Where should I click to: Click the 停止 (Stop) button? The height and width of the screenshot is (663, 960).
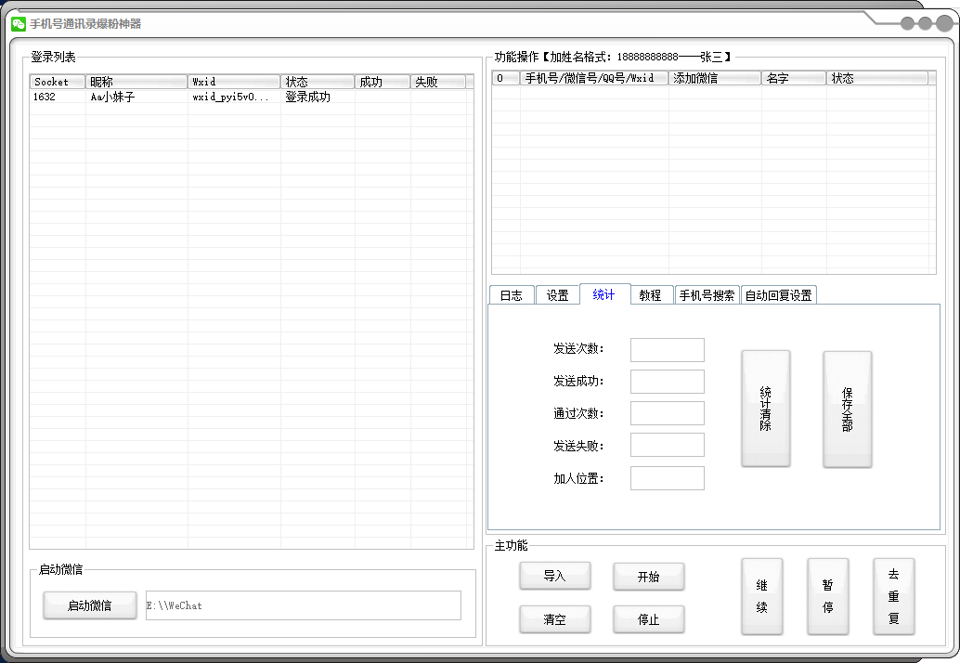coord(648,619)
